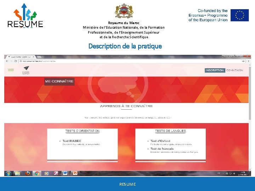This screenshot has height=191, width=255.
Task: Click the taskbar clock and date
Action: 243,173
